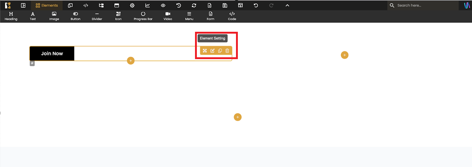Toggle preview with the eye icon
The width and height of the screenshot is (472, 167).
[163, 6]
